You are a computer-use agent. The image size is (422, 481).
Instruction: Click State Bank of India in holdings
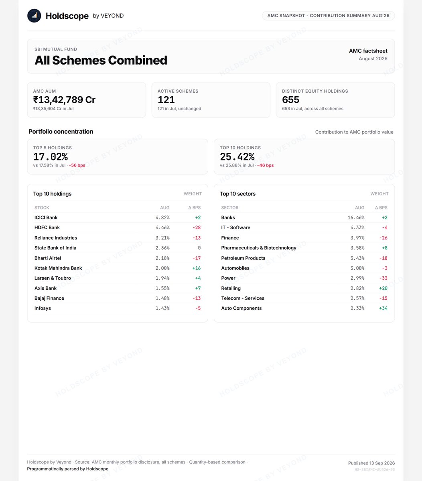point(55,248)
